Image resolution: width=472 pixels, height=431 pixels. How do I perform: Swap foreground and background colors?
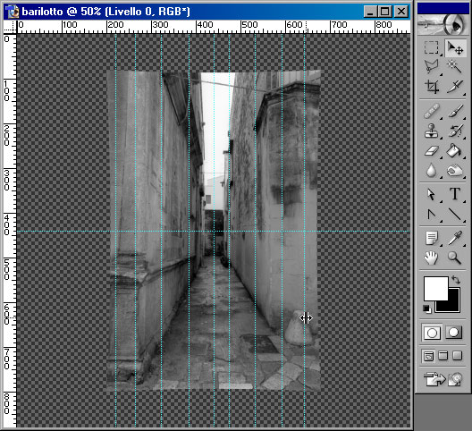point(456,280)
